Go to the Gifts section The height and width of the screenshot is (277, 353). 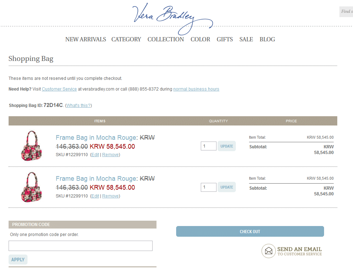[x=224, y=40]
